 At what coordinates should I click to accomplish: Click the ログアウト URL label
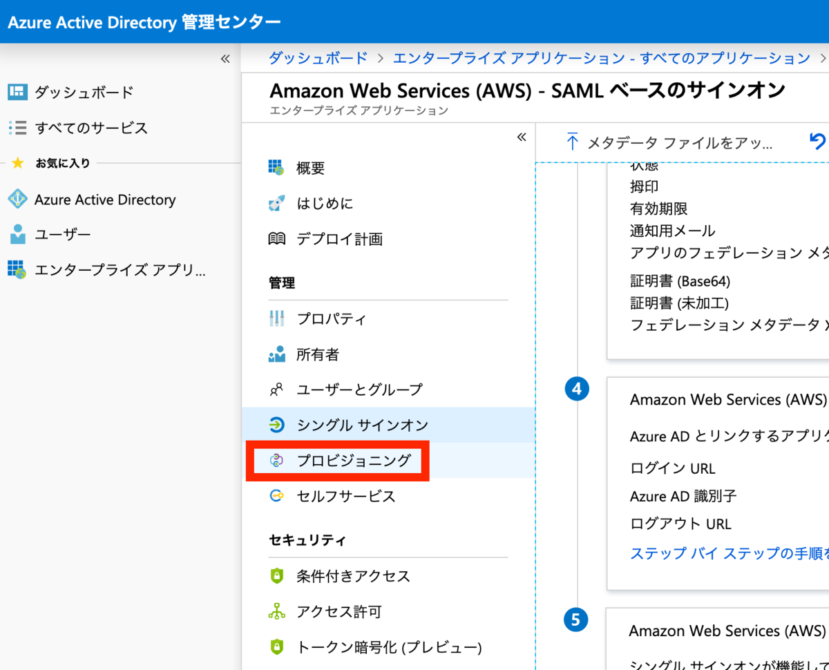[680, 524]
